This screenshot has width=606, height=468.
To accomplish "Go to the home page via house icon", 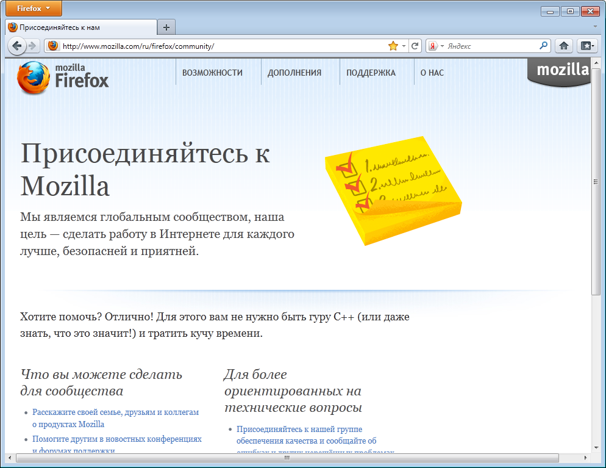I will 563,46.
